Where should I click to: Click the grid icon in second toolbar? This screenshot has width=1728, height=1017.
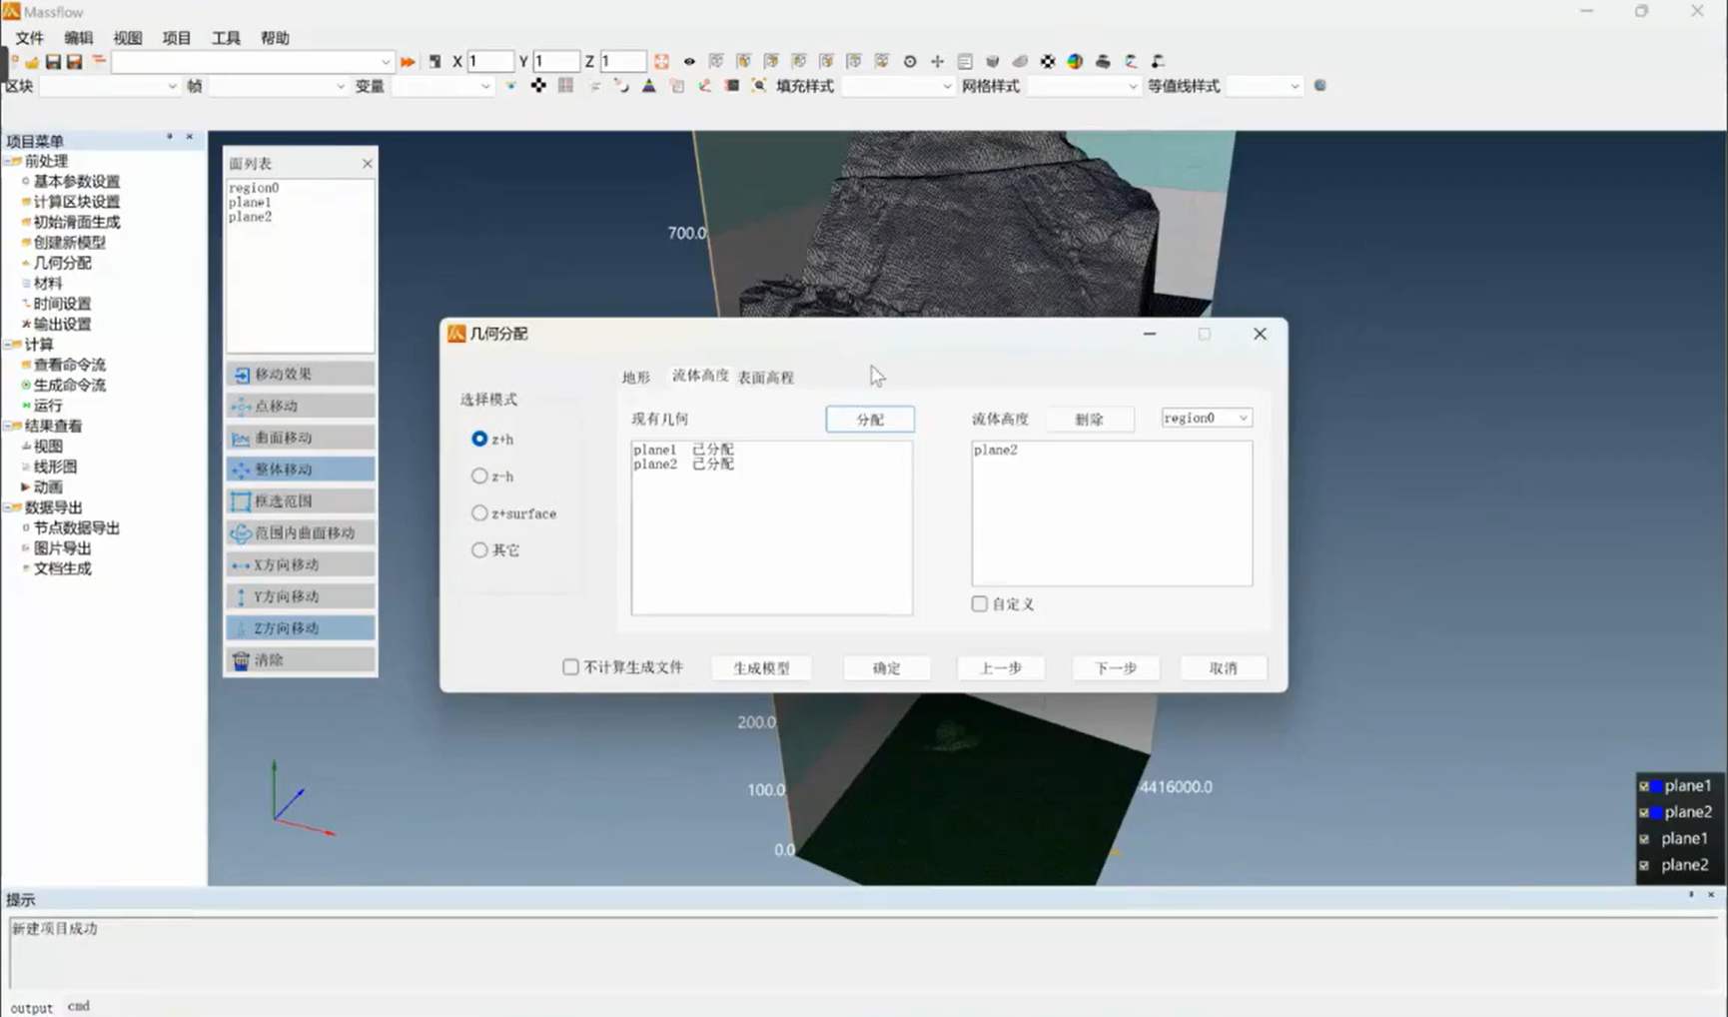566,86
